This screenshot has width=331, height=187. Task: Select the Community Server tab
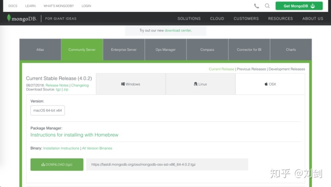coord(82,49)
